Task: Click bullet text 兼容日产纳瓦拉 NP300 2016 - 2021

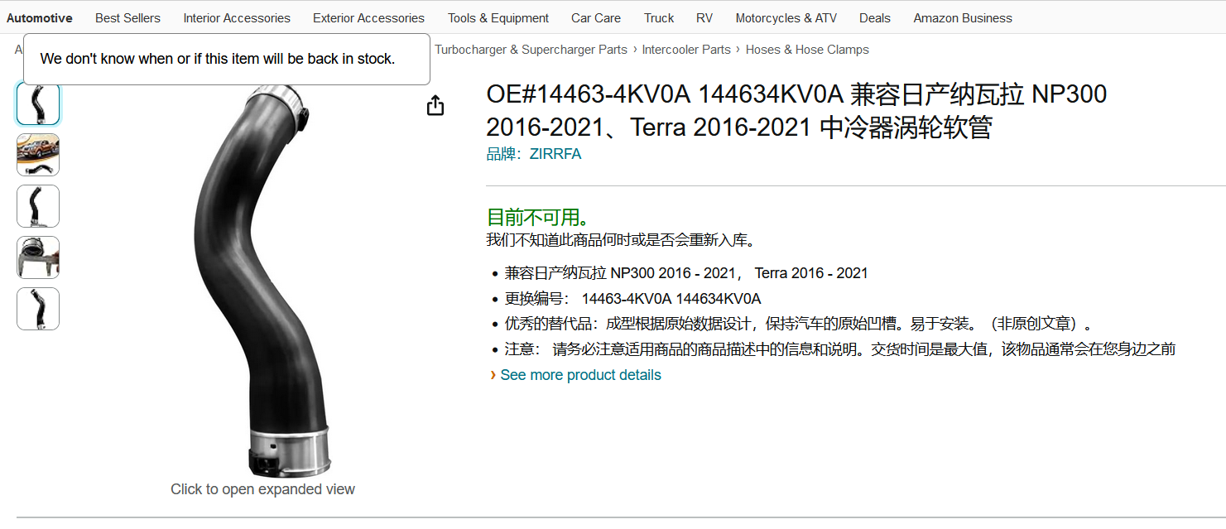Action: [x=686, y=273]
